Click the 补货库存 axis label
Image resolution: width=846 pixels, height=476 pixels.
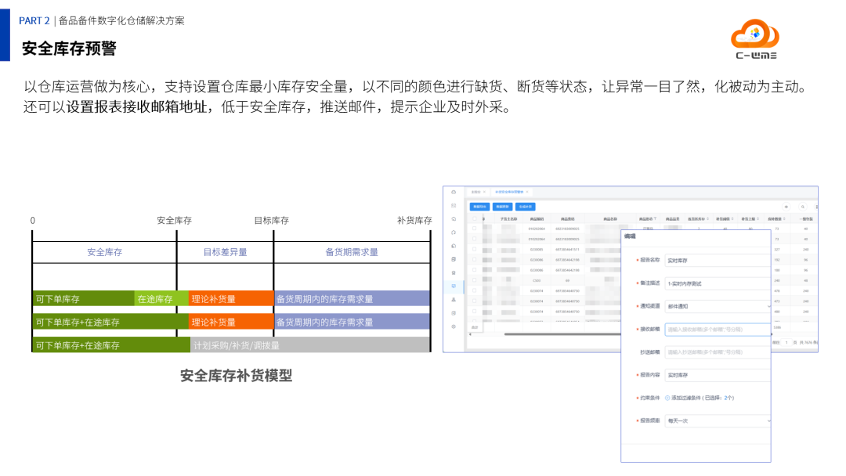click(x=414, y=221)
